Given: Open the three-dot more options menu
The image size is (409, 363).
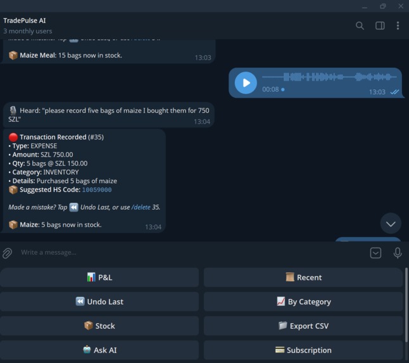Looking at the screenshot, I should click(x=398, y=25).
